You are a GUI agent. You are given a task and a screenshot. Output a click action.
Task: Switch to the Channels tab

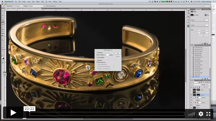(x=197, y=80)
